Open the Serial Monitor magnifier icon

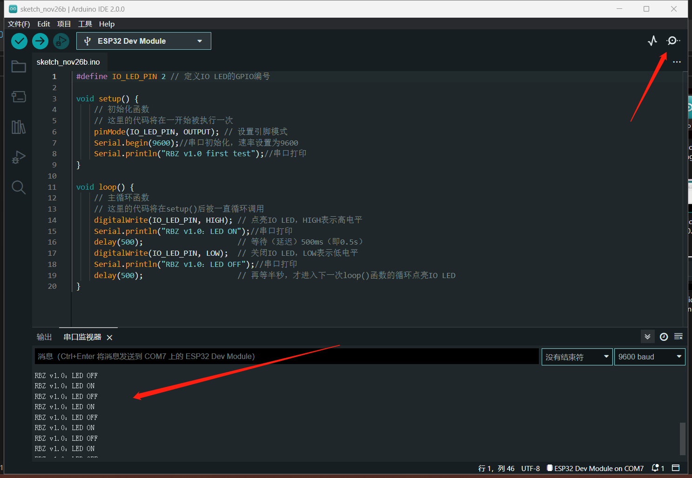pos(673,41)
